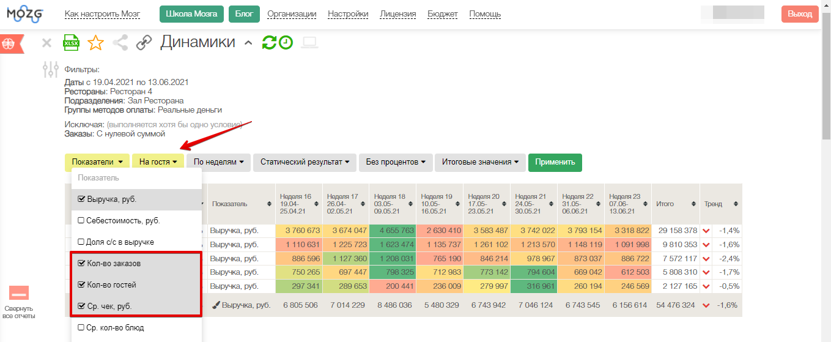Refresh report with green arrows icon
831x342 pixels.
(x=269, y=43)
